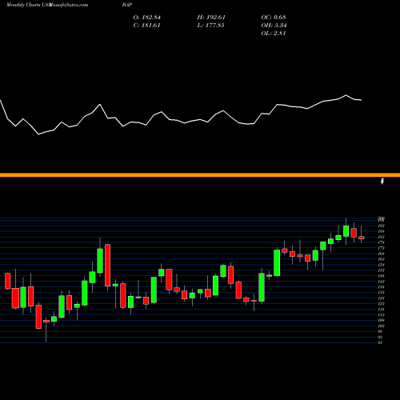This screenshot has height=400, width=400.
Task: Select the high value 'H: 192.61'
Action: [211, 18]
